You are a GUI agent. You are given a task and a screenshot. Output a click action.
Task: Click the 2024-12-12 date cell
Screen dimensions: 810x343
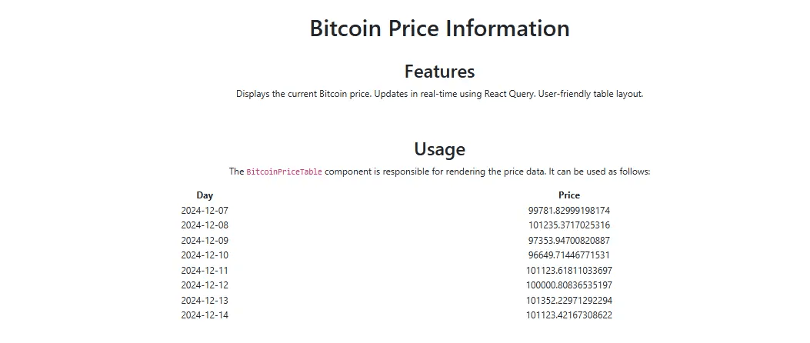click(x=205, y=285)
